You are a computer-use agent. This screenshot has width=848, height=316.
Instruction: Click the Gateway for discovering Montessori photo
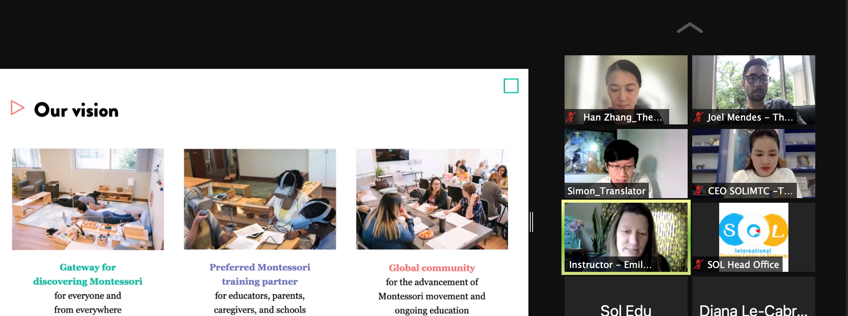click(88, 199)
